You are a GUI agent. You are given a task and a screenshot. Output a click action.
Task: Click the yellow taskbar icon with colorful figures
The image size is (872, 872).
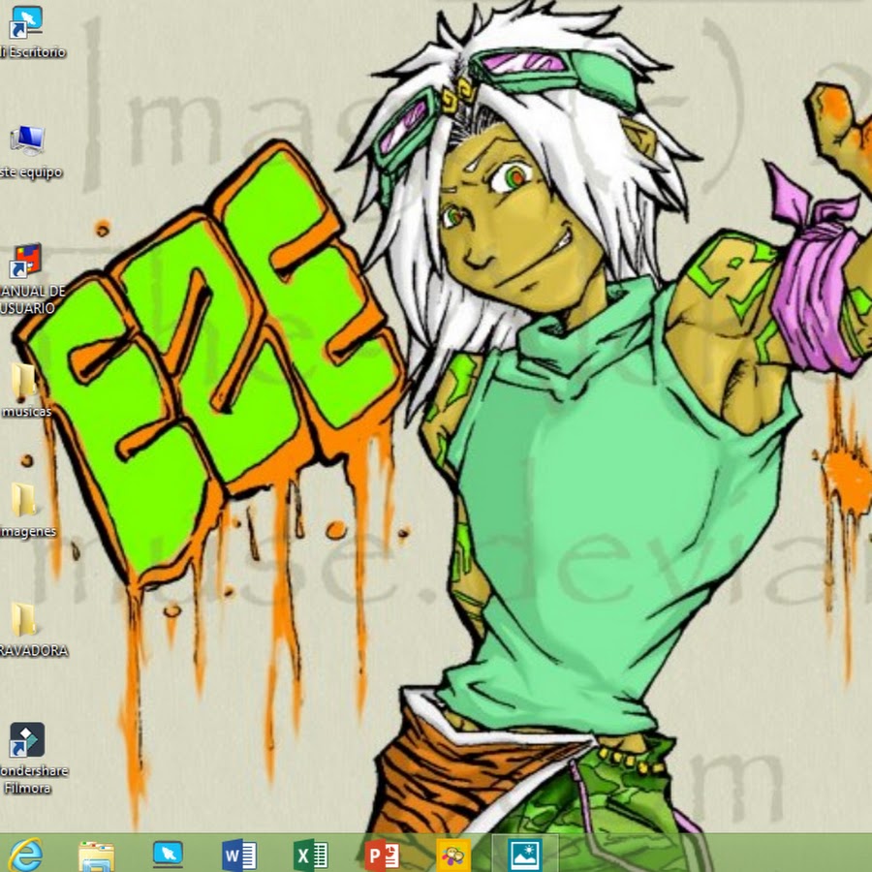[453, 855]
